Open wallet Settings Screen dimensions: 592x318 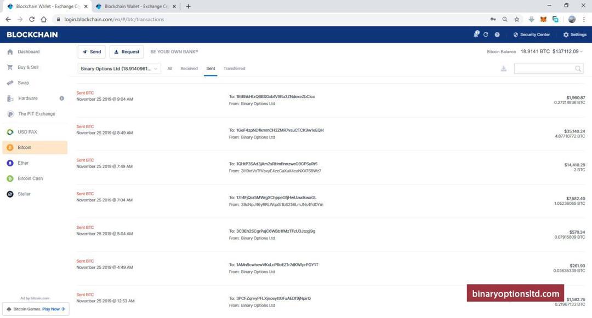(574, 34)
